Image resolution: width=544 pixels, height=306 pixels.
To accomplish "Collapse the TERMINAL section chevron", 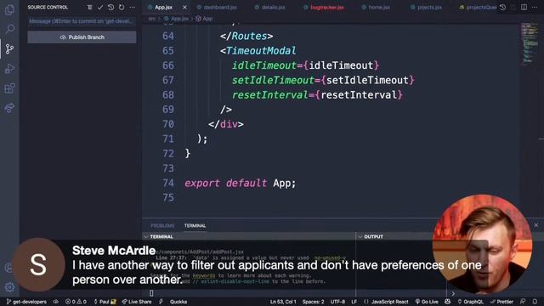I will coord(146,236).
